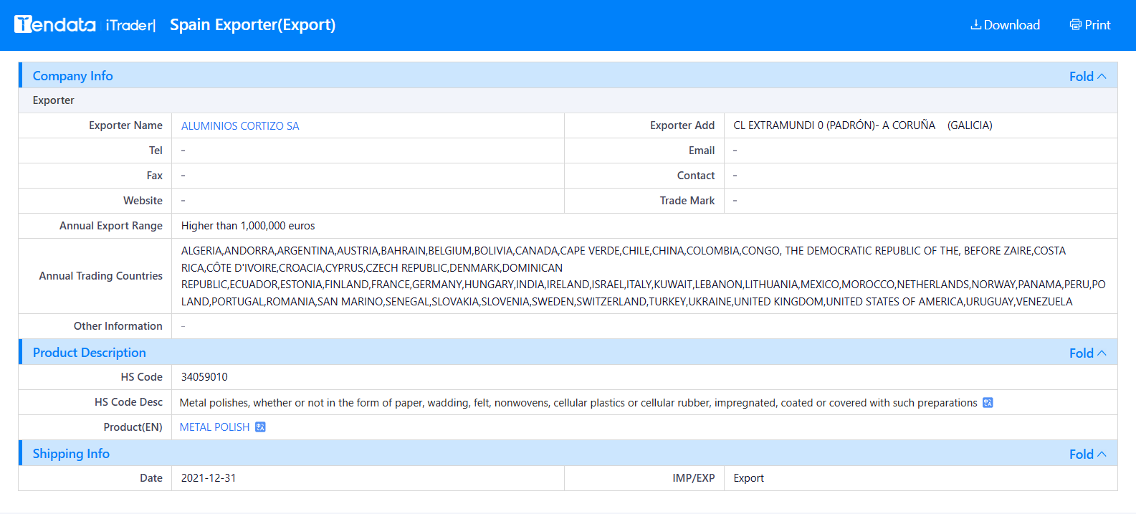Click translate icon beside METAL POLISH
The width and height of the screenshot is (1136, 514).
(x=260, y=427)
